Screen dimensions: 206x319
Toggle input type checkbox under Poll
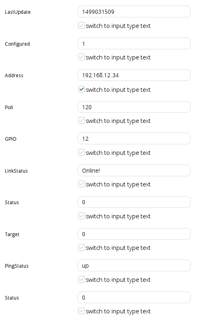[x=82, y=120]
